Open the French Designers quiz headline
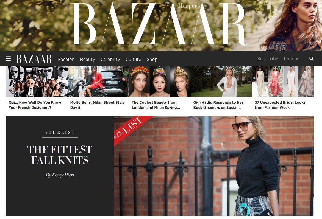The height and width of the screenshot is (219, 322). (35, 105)
